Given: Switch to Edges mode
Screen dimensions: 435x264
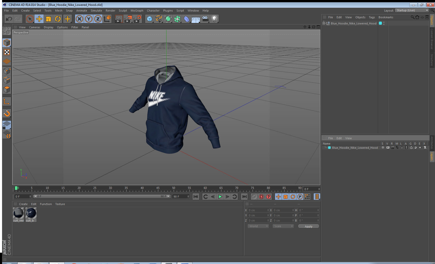Looking at the screenshot, I should point(7,80).
